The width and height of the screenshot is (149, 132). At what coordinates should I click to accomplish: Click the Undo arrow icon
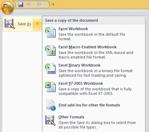pyautogui.click(x=28, y=5)
